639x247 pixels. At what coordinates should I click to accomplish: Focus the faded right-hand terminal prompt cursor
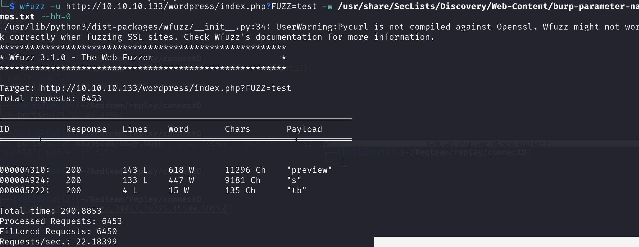345,162
